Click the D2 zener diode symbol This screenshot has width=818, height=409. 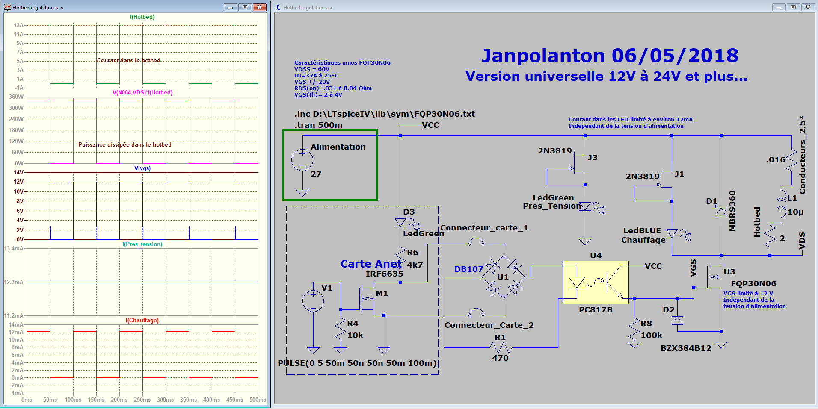pos(678,320)
